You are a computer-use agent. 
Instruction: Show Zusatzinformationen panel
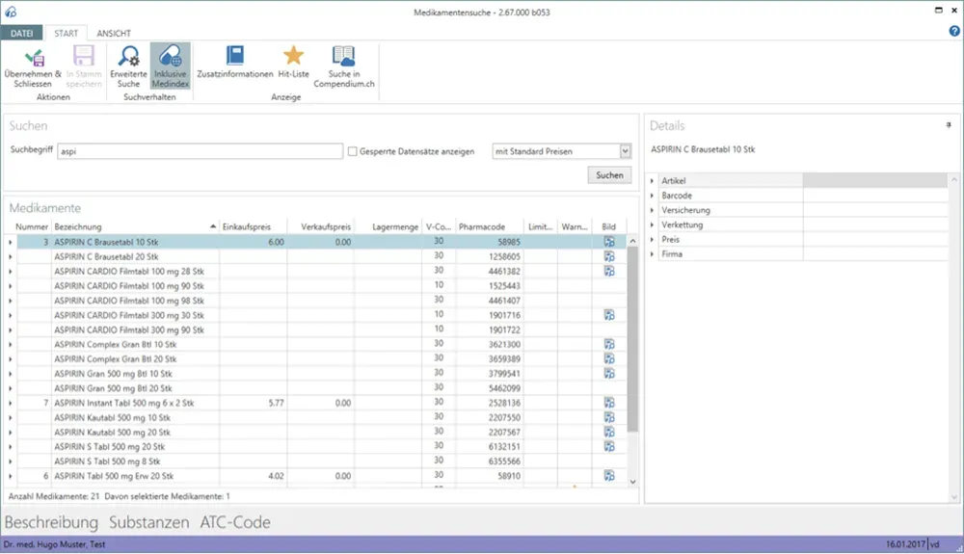[x=235, y=62]
